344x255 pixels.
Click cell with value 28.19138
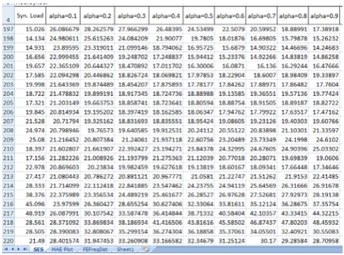[324, 195]
